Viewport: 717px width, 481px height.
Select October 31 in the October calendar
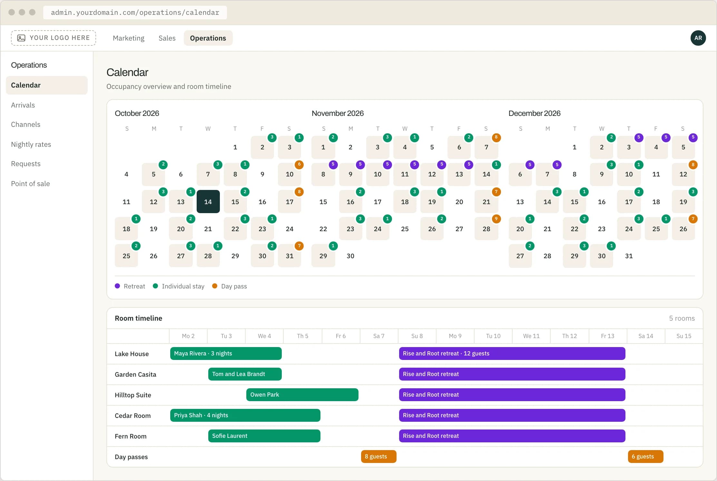point(290,256)
